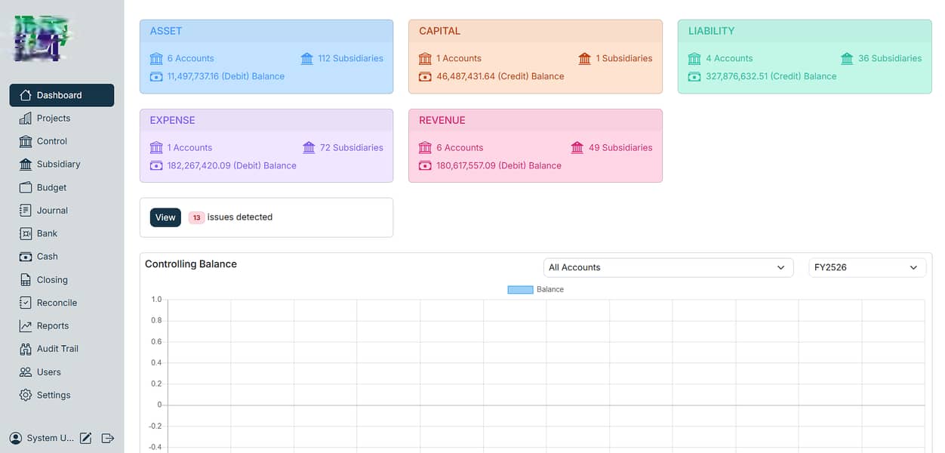
Task: Click the Reconcile checklist icon
Action: coord(26,303)
